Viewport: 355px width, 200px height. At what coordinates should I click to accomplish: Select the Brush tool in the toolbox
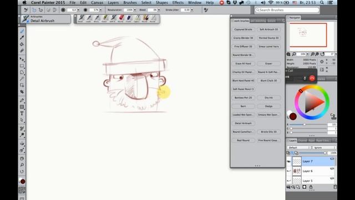(x=22, y=31)
